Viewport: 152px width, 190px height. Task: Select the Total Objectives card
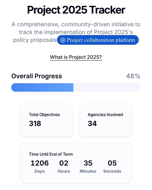47,120
